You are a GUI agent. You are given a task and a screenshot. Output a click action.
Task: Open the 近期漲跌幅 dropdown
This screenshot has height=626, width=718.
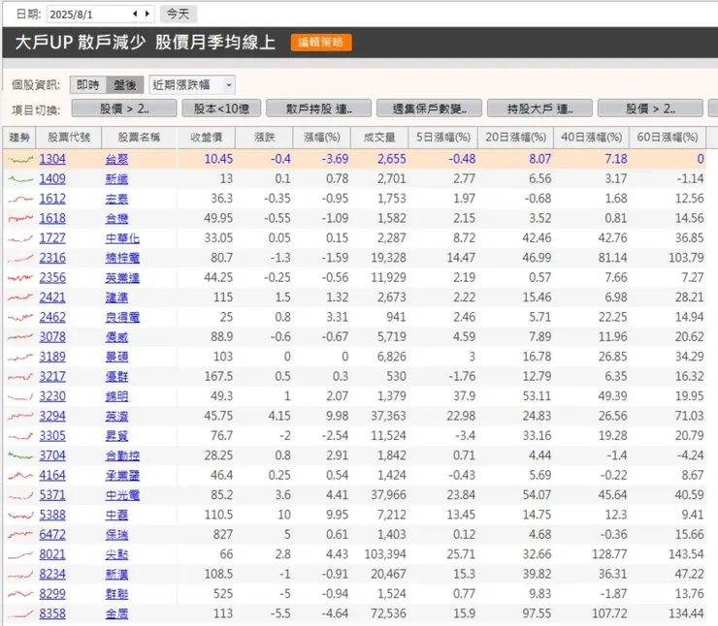click(192, 84)
